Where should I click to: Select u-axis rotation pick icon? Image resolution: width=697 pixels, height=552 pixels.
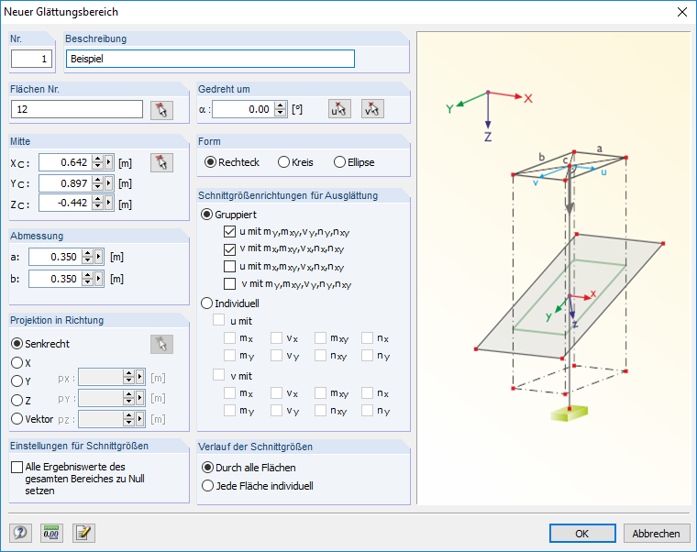point(339,109)
